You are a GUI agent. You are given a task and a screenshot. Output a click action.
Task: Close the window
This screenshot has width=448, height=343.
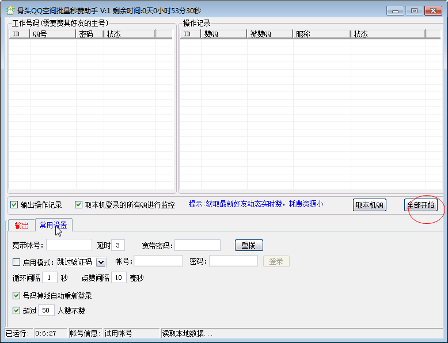pos(433,11)
